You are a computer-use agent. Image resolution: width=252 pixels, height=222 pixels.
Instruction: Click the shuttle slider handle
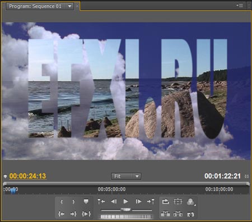coord(126,210)
